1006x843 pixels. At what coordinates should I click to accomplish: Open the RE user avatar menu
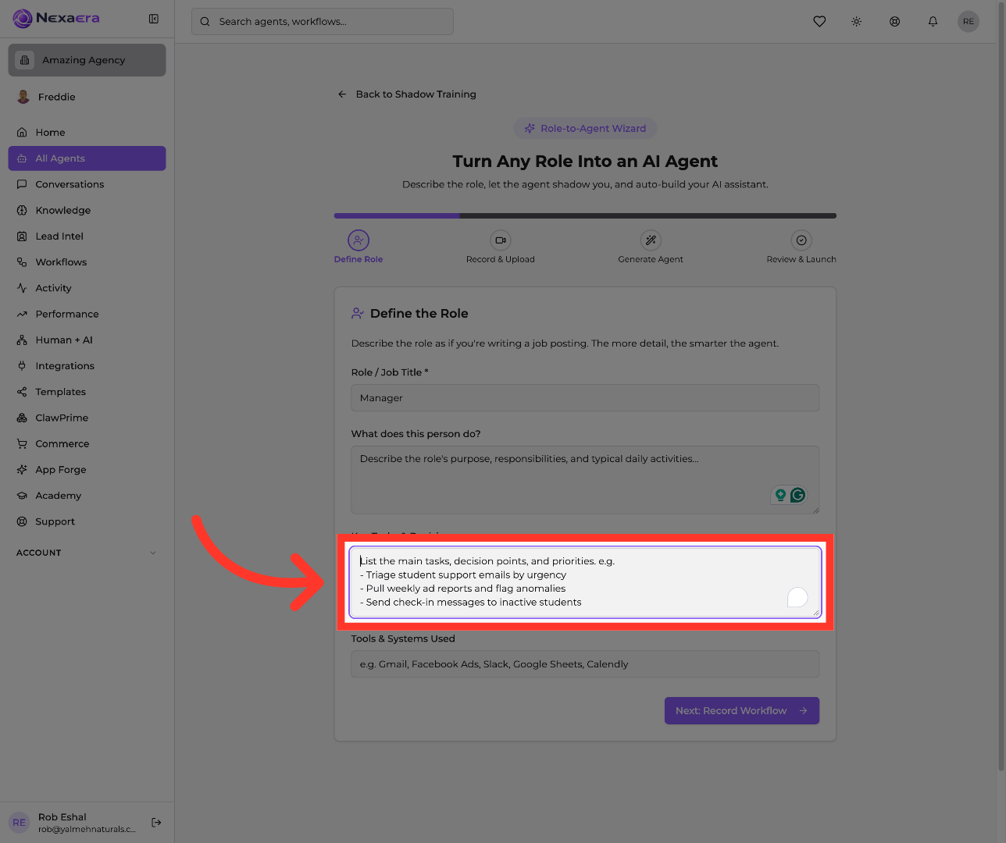(x=969, y=22)
